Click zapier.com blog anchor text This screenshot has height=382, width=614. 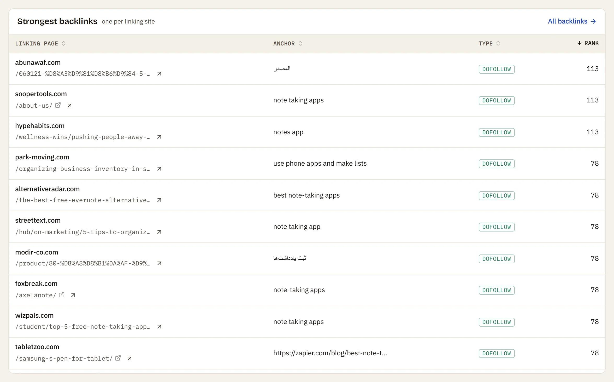(330, 353)
